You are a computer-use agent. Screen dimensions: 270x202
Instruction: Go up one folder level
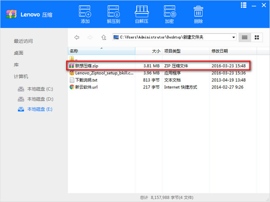click(103, 37)
